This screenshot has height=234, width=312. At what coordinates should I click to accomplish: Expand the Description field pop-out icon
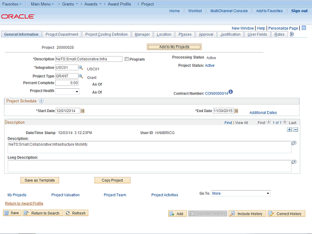tap(294, 143)
